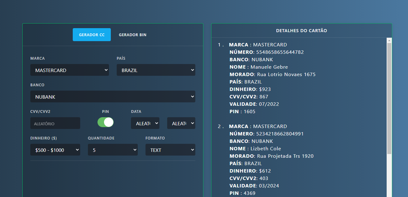The height and width of the screenshot is (197, 408).
Task: Switch to the GERADOR CC tab
Action: (92, 35)
